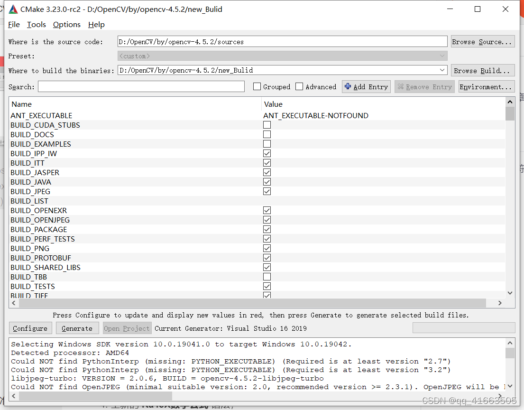This screenshot has width=524, height=410.
Task: Click the 'Detected processor: AMD64' log line
Action: 70,353
